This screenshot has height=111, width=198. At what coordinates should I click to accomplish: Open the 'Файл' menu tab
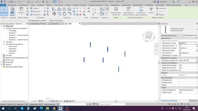pyautogui.click(x=3, y=5)
